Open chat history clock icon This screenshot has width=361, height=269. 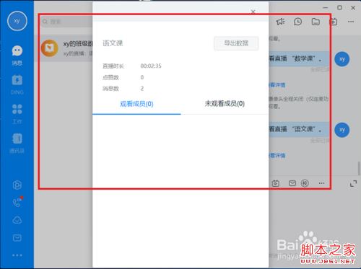298,22
